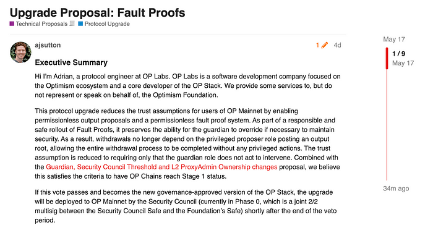Click the purple Technical Proposals category square
The image size is (433, 238).
[x=12, y=23]
